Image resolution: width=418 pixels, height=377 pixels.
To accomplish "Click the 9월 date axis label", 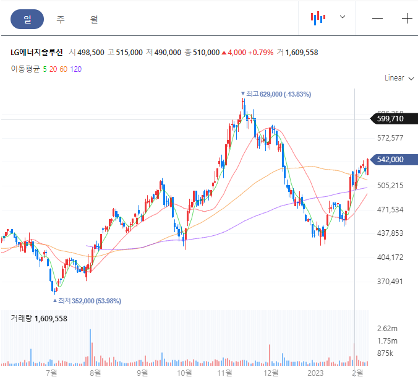I will coord(142,373).
